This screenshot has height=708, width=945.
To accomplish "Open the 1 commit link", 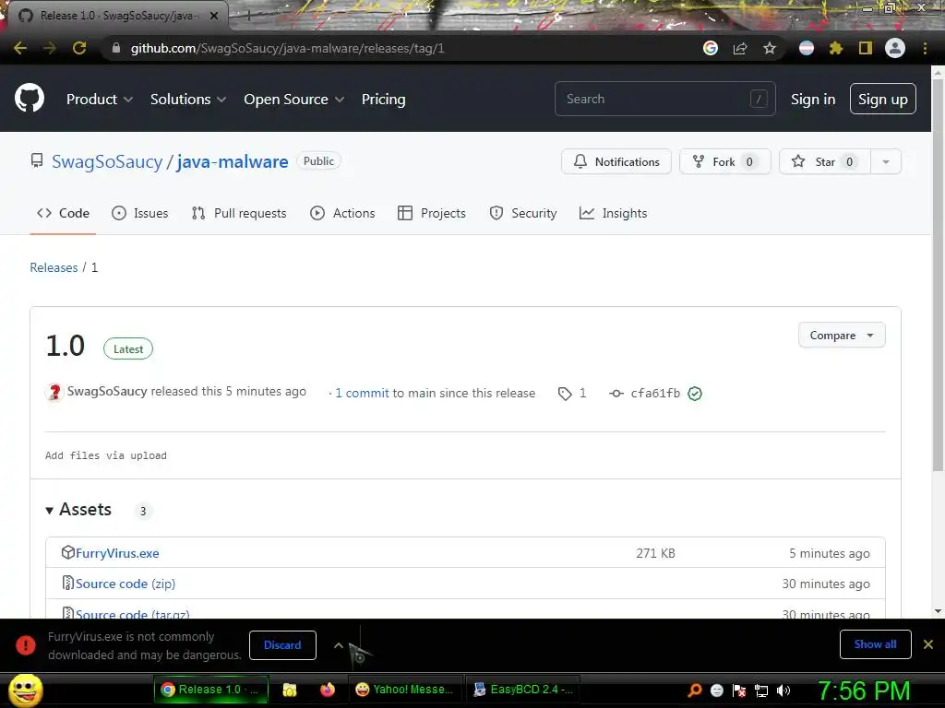I will [x=362, y=393].
